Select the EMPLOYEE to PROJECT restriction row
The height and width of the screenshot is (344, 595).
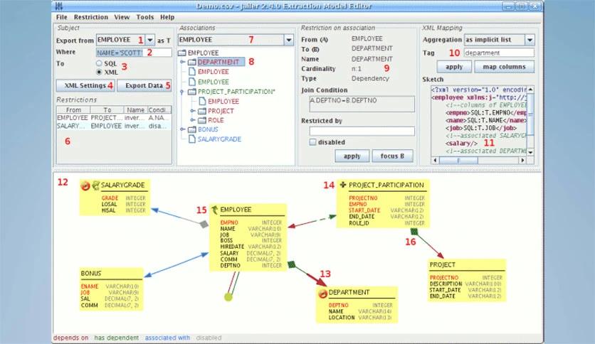tap(114, 118)
